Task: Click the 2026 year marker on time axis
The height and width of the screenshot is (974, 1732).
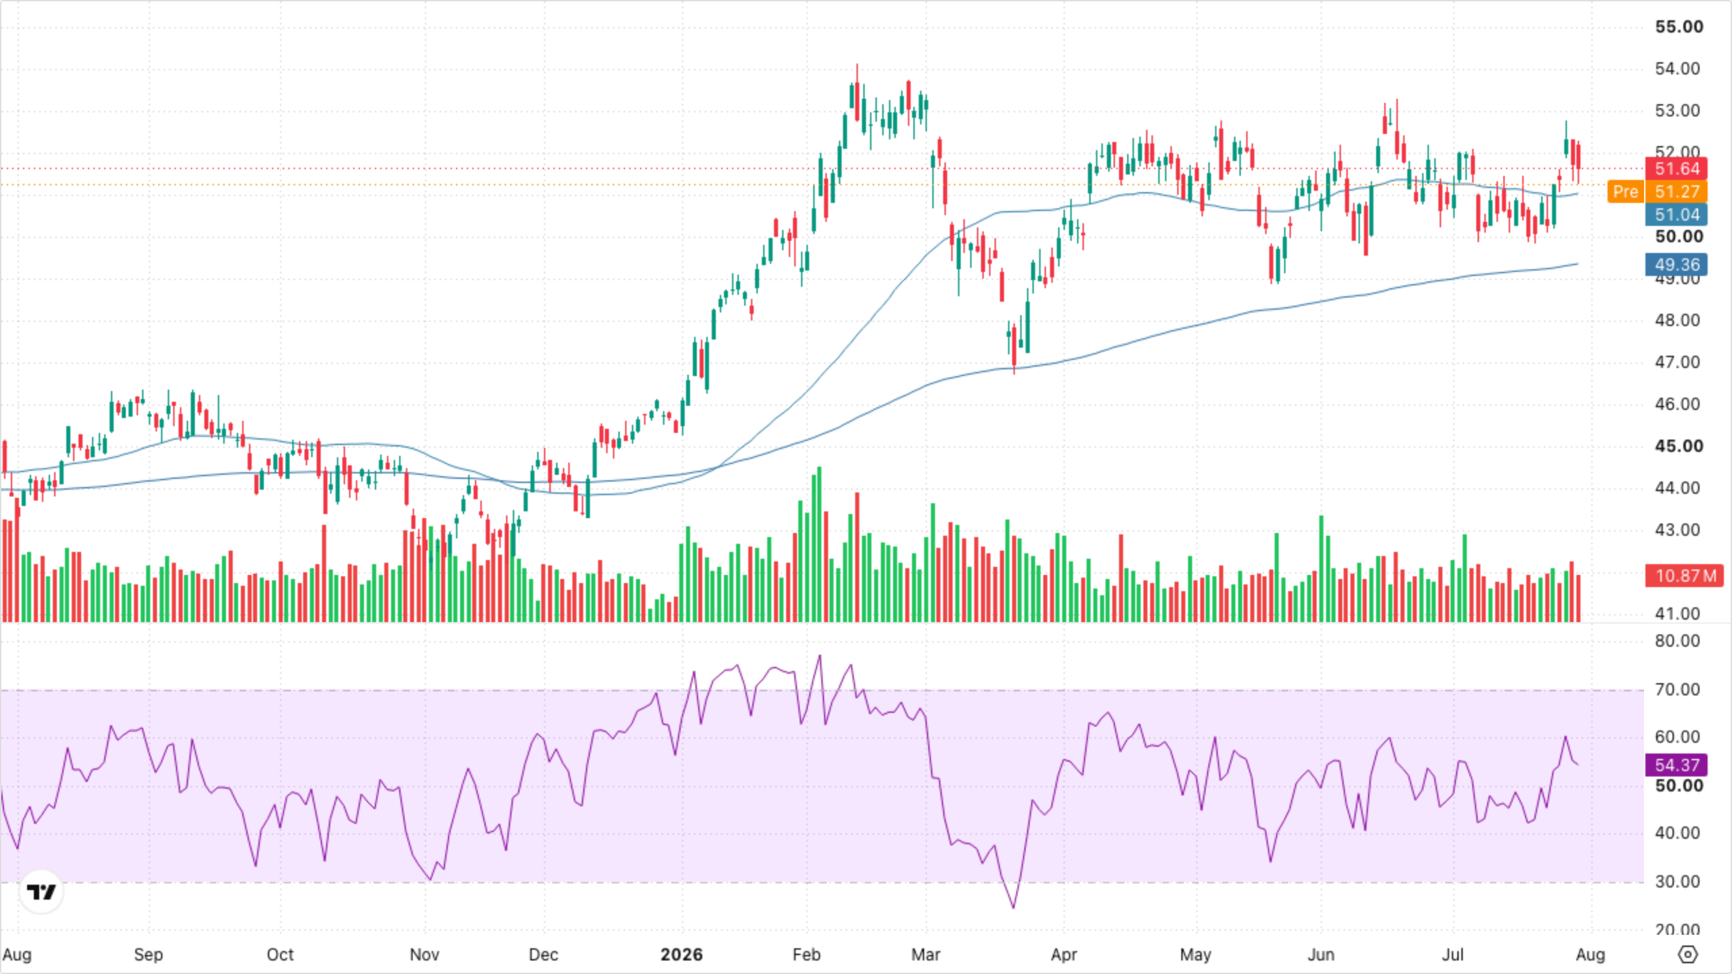Action: coord(681,954)
